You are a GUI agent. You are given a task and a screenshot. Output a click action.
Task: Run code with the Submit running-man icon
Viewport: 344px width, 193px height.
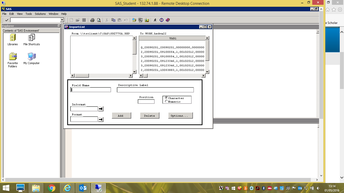coord(155,20)
